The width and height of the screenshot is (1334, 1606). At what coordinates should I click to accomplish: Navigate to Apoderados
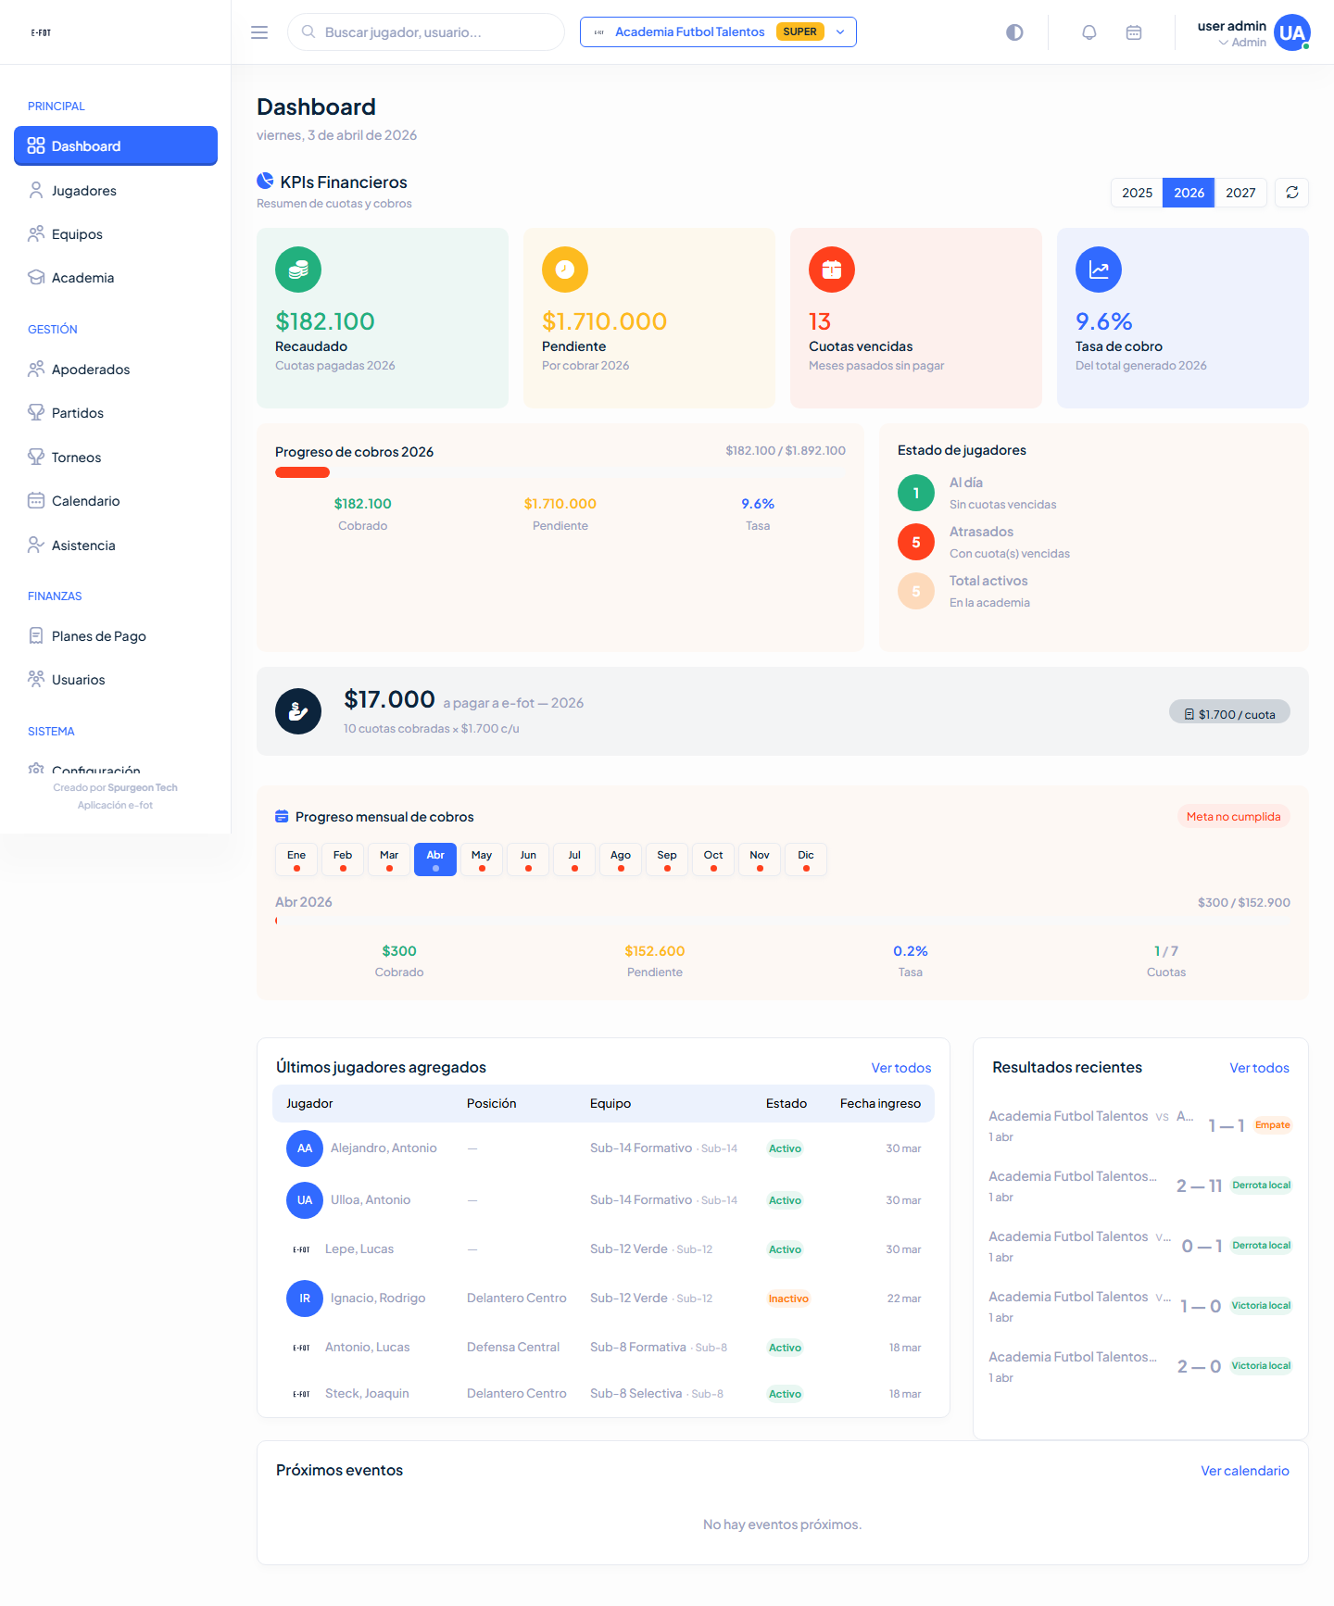[116, 370]
